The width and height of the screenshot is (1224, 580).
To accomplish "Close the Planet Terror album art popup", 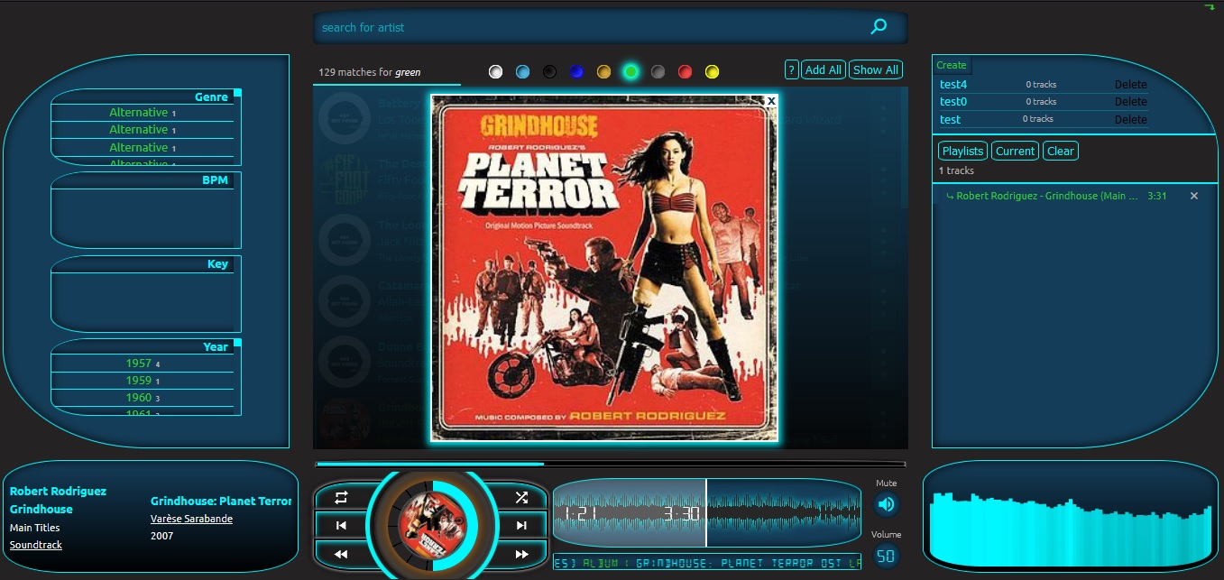I will click(770, 101).
